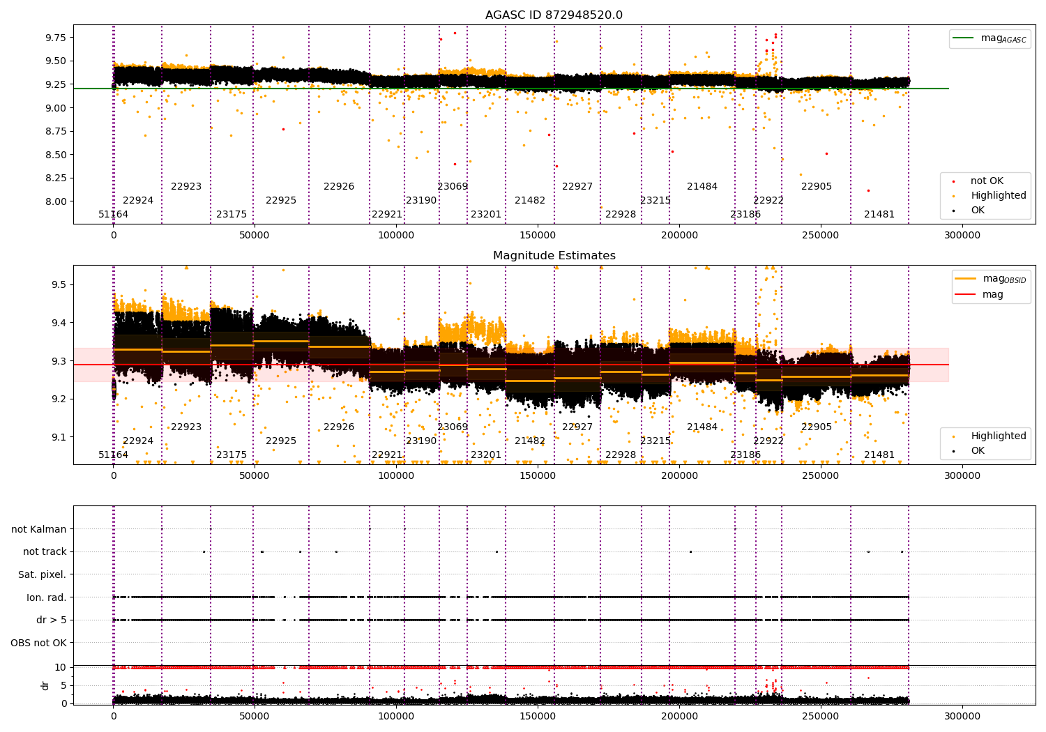1046x732 pixels.
Task: Click obsid label 21484 in AGASC ID plot
Action: [702, 186]
